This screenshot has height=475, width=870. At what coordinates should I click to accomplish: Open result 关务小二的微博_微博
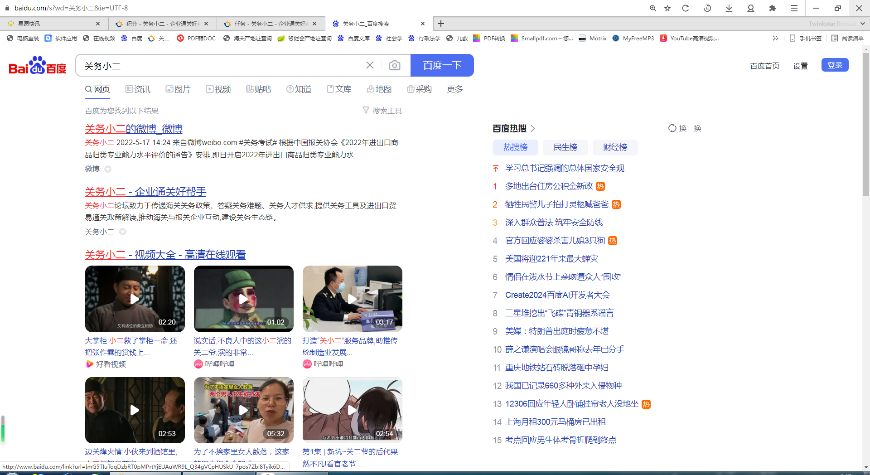pos(134,129)
